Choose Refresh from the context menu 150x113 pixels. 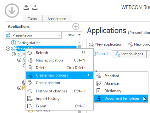[x=59, y=53]
